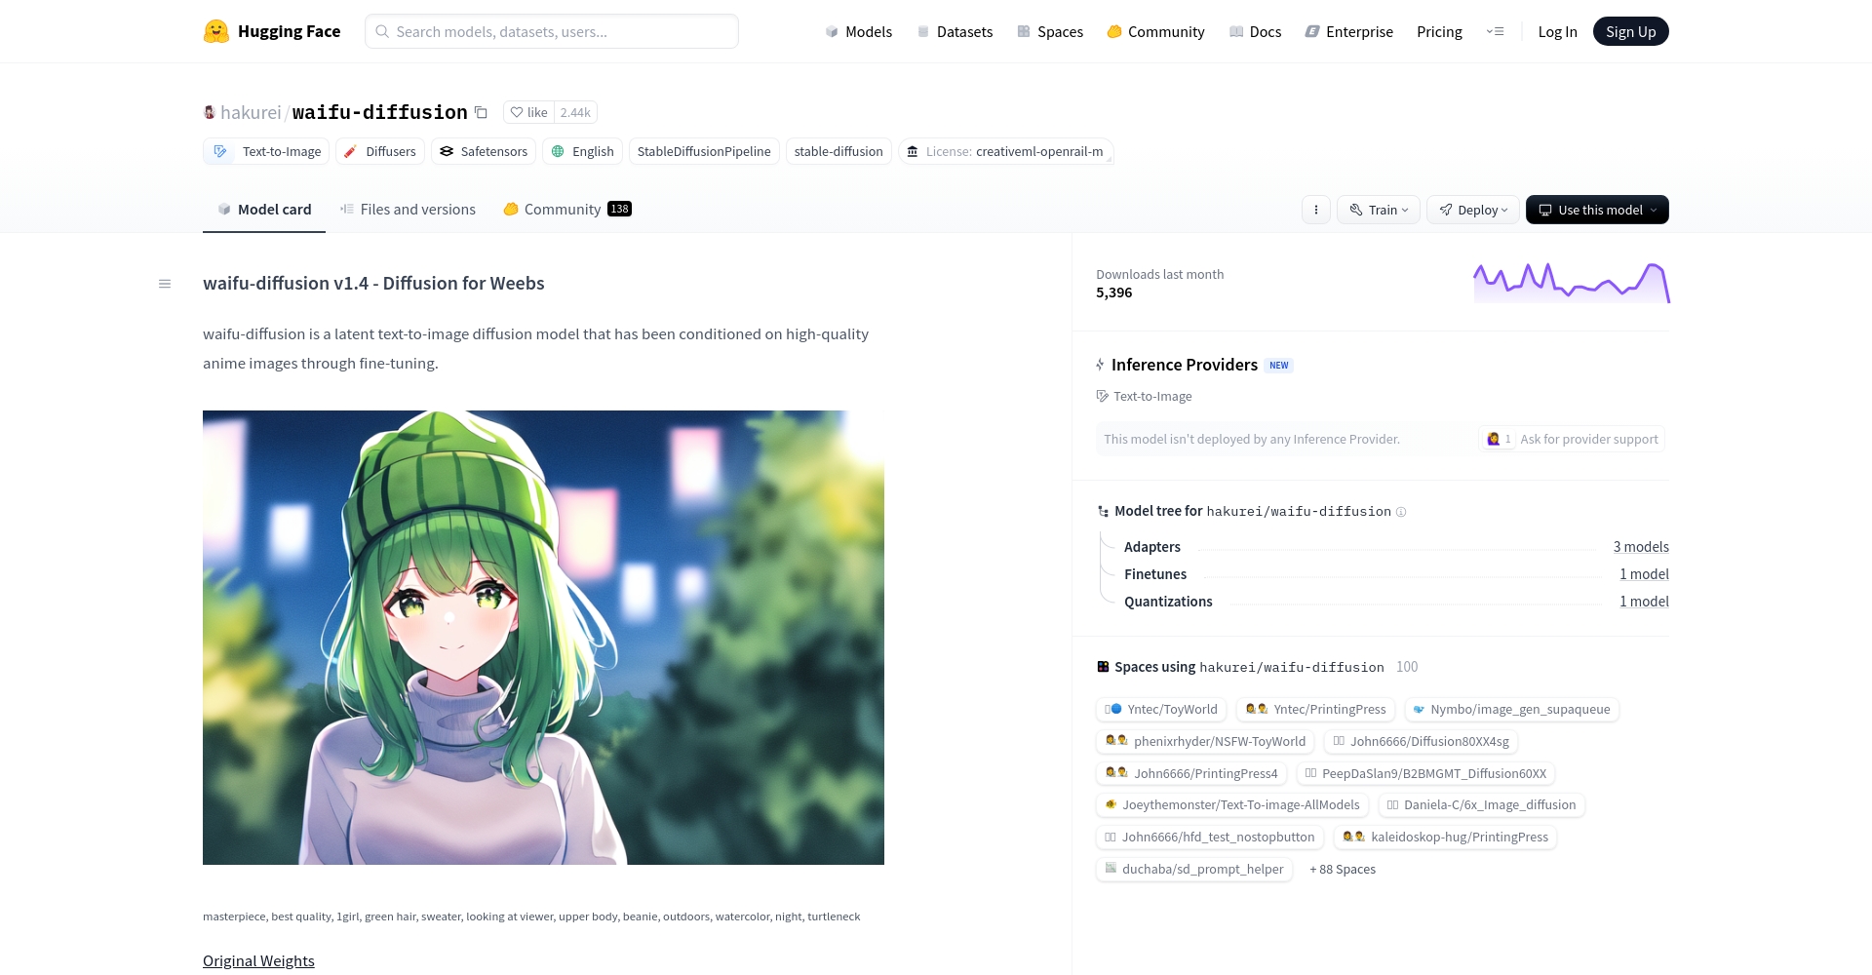Screen dimensions: 1872x975
Task: Open the Original Weights link
Action: pyautogui.click(x=258, y=960)
